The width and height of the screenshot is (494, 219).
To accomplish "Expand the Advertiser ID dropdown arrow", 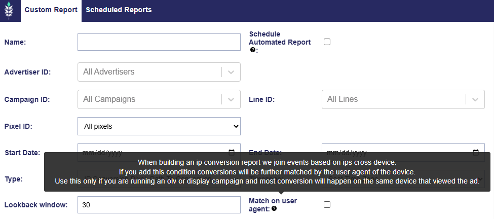I will click(x=231, y=72).
